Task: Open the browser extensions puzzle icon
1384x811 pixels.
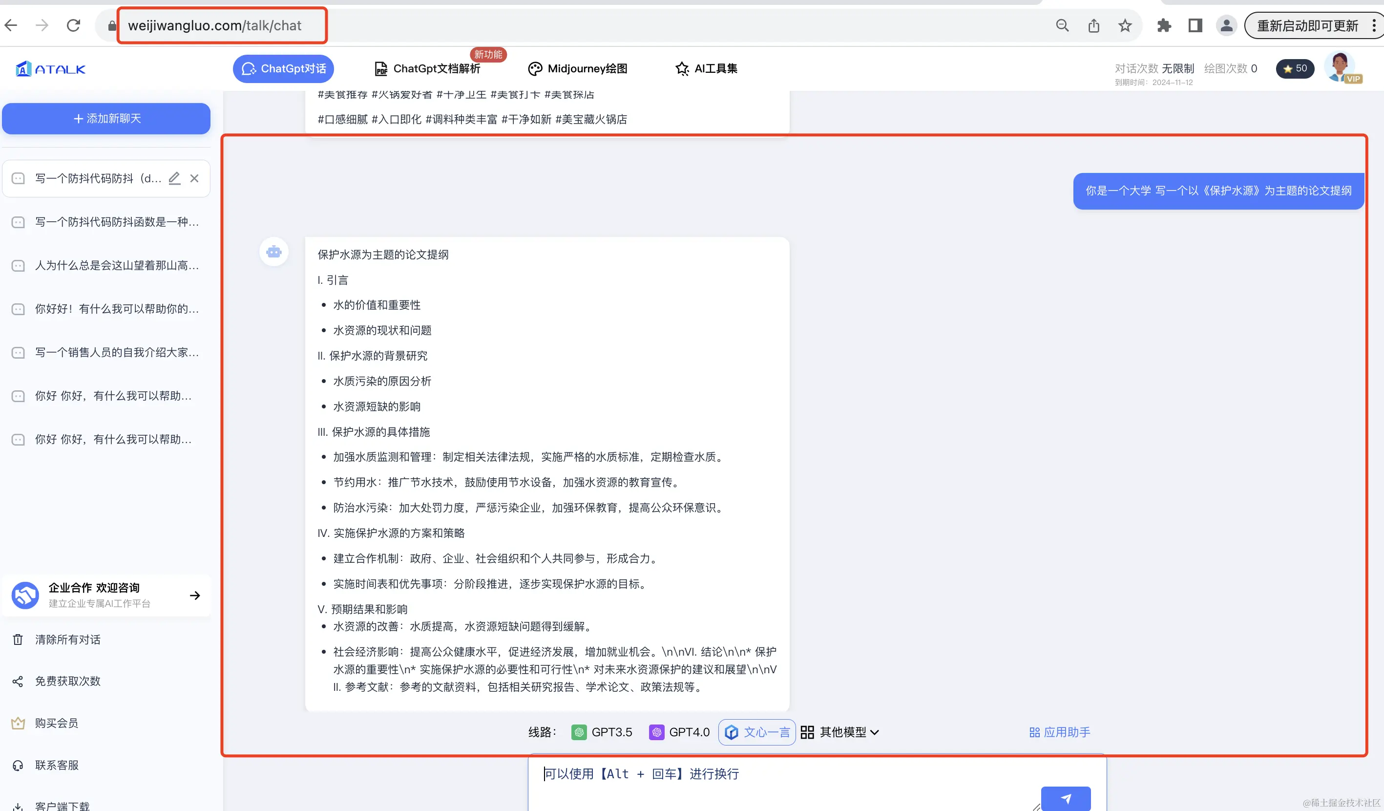Action: tap(1163, 26)
